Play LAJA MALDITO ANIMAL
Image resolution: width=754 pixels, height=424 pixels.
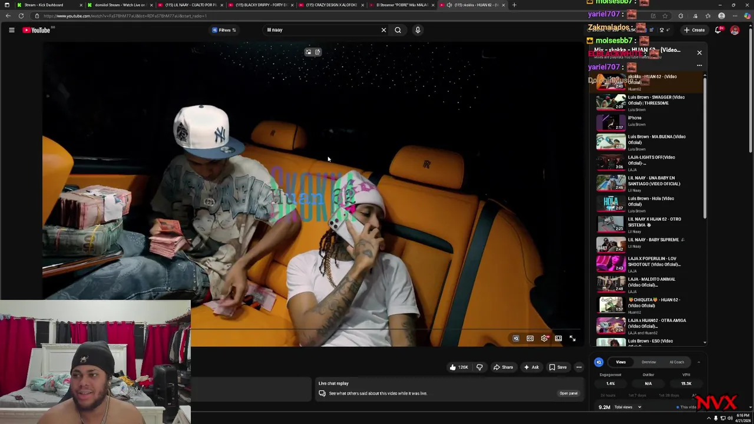(x=648, y=284)
